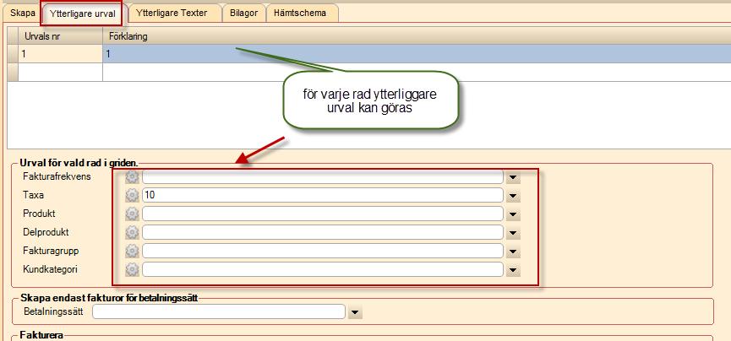Expand the Fakturagrupp dropdown arrow
The height and width of the screenshot is (341, 731).
(x=513, y=251)
